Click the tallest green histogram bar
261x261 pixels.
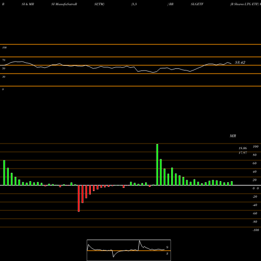click(x=157, y=164)
